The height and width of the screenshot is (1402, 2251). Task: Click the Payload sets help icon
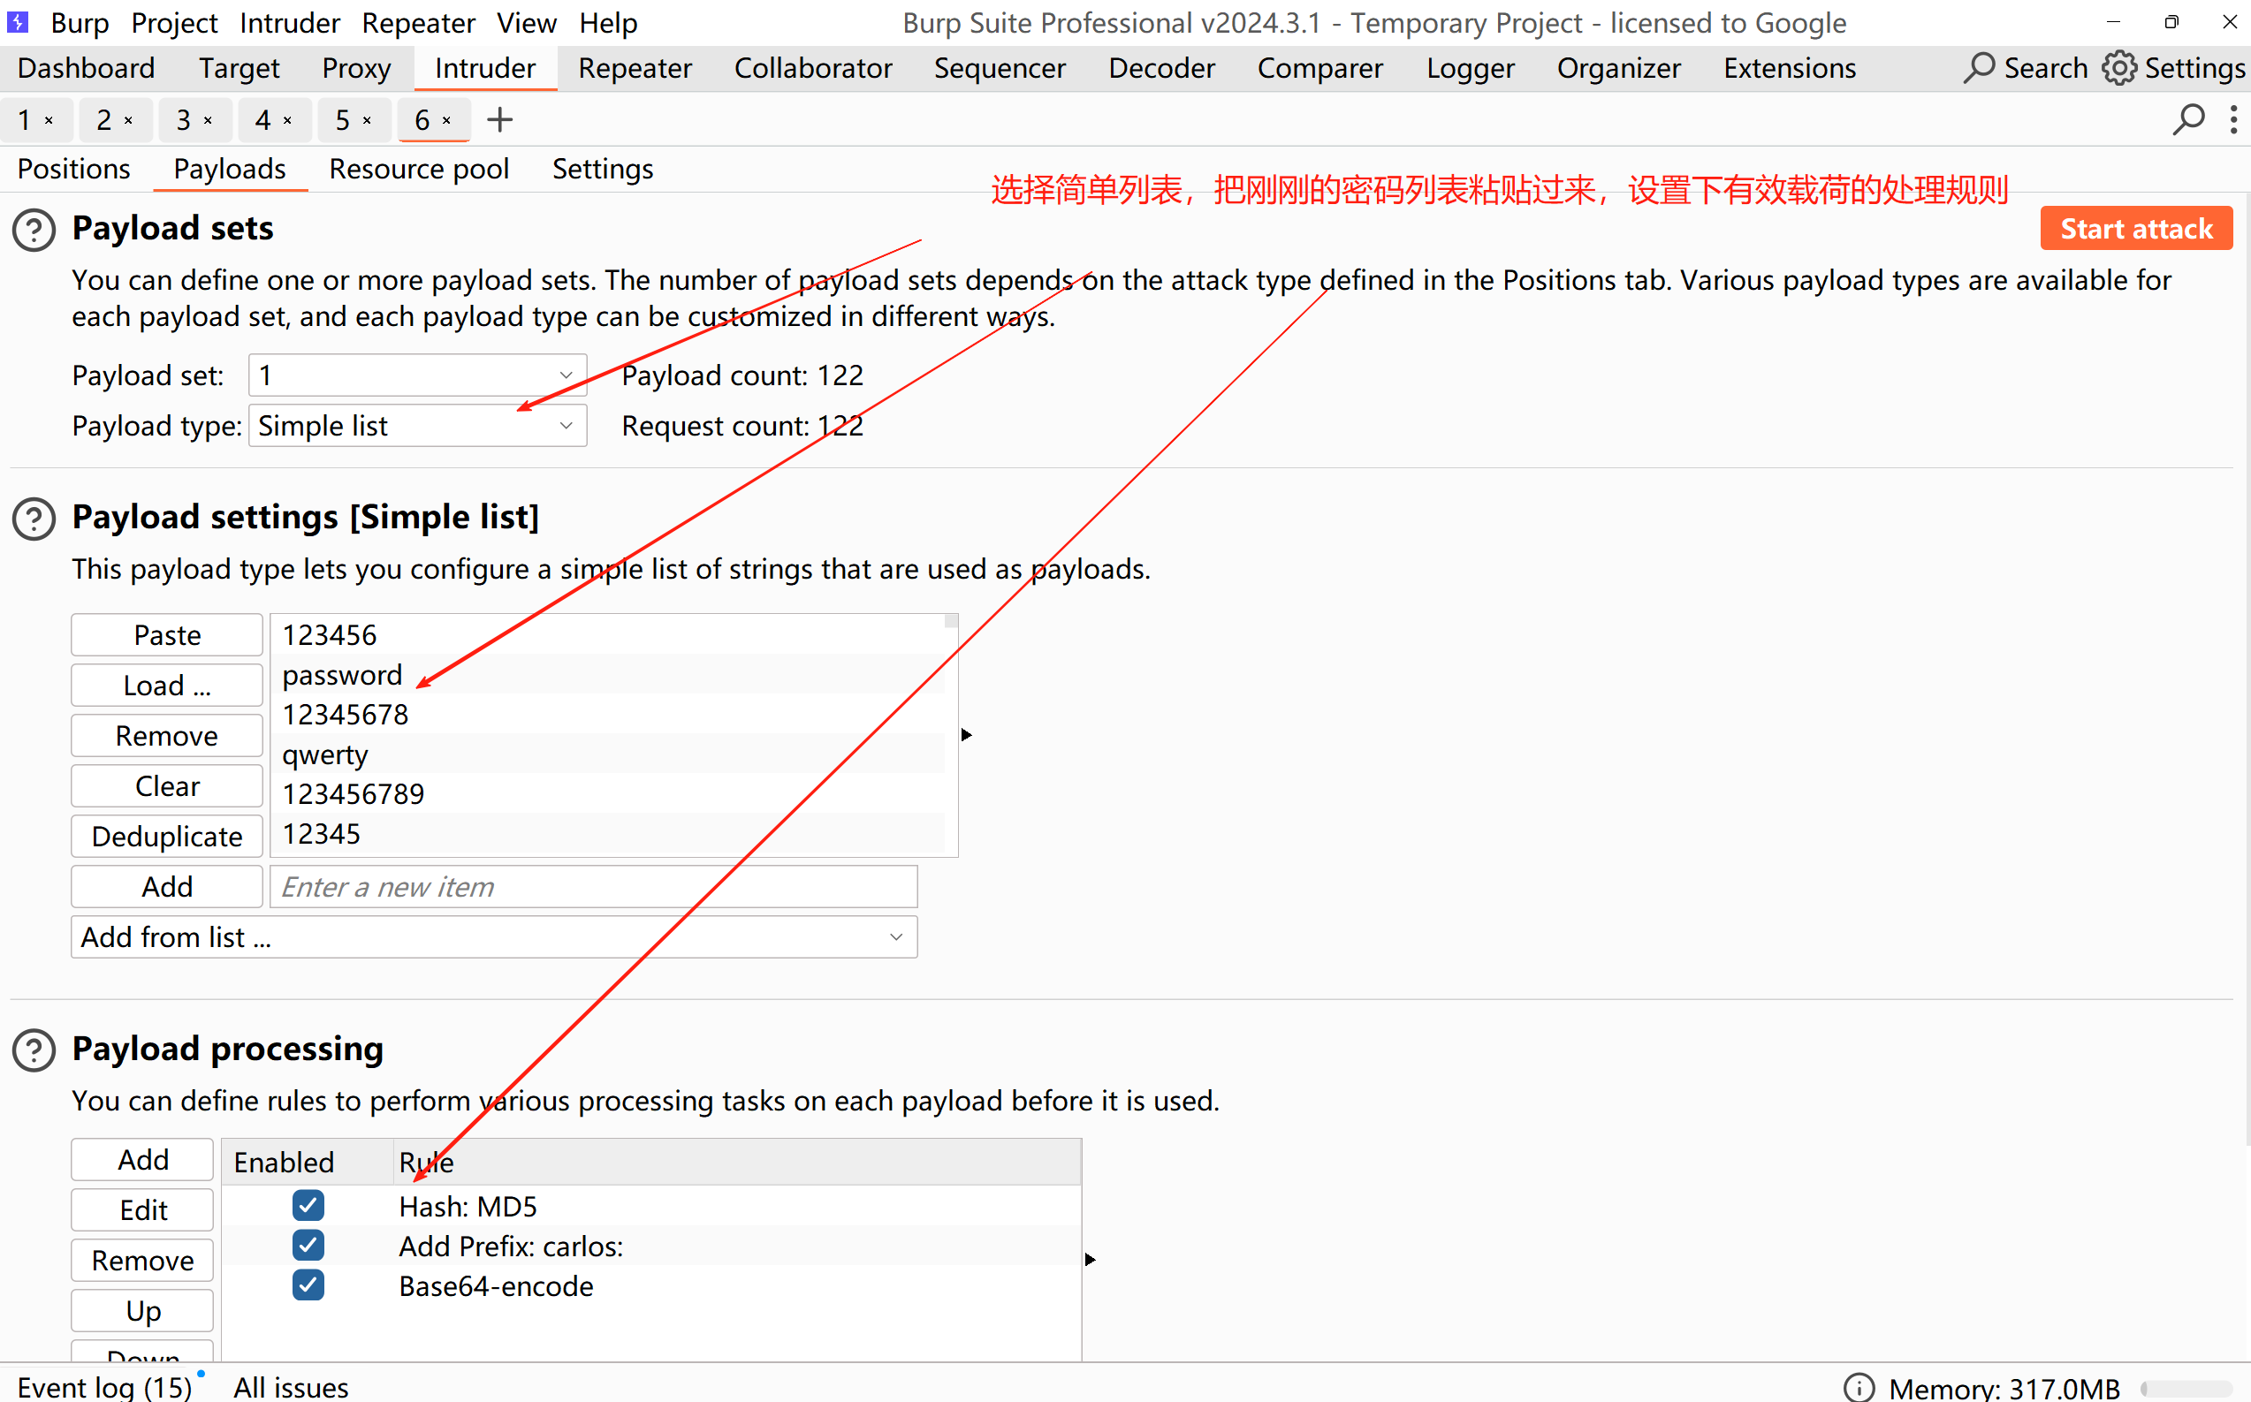click(34, 230)
